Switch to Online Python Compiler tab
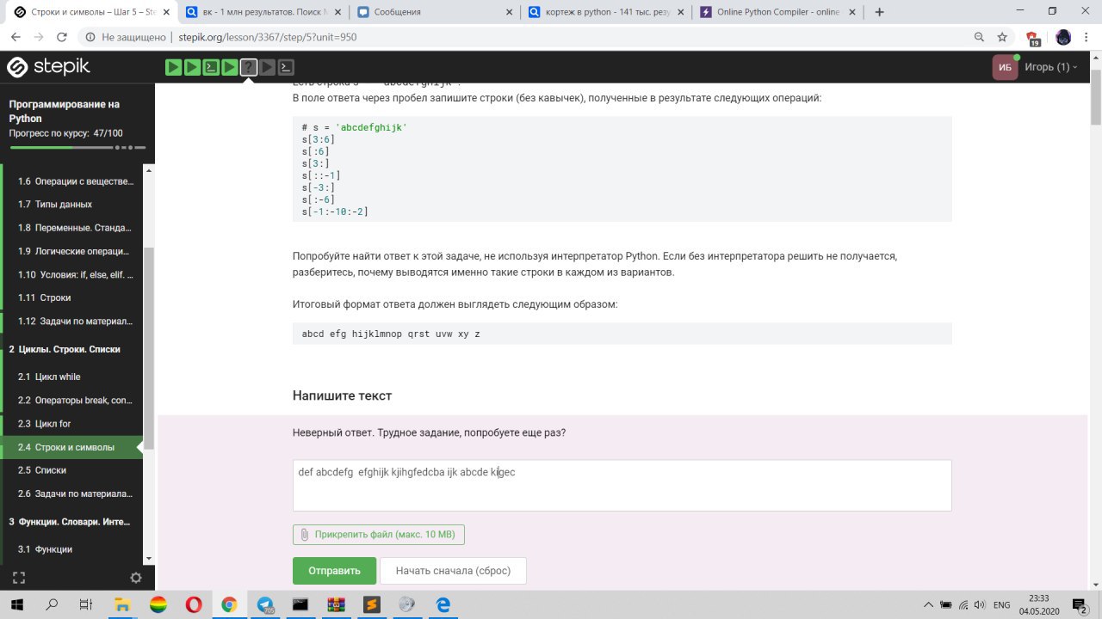This screenshot has width=1102, height=619. coord(779,12)
